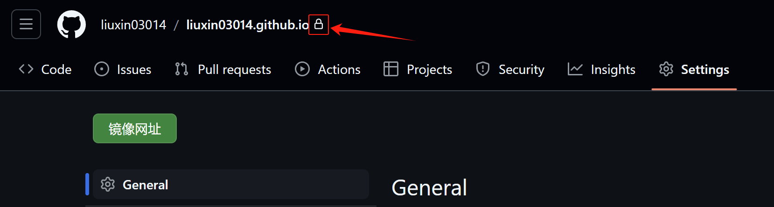Viewport: 774px width, 207px height.
Task: Click the Code angle-brackets icon
Action: coord(26,69)
